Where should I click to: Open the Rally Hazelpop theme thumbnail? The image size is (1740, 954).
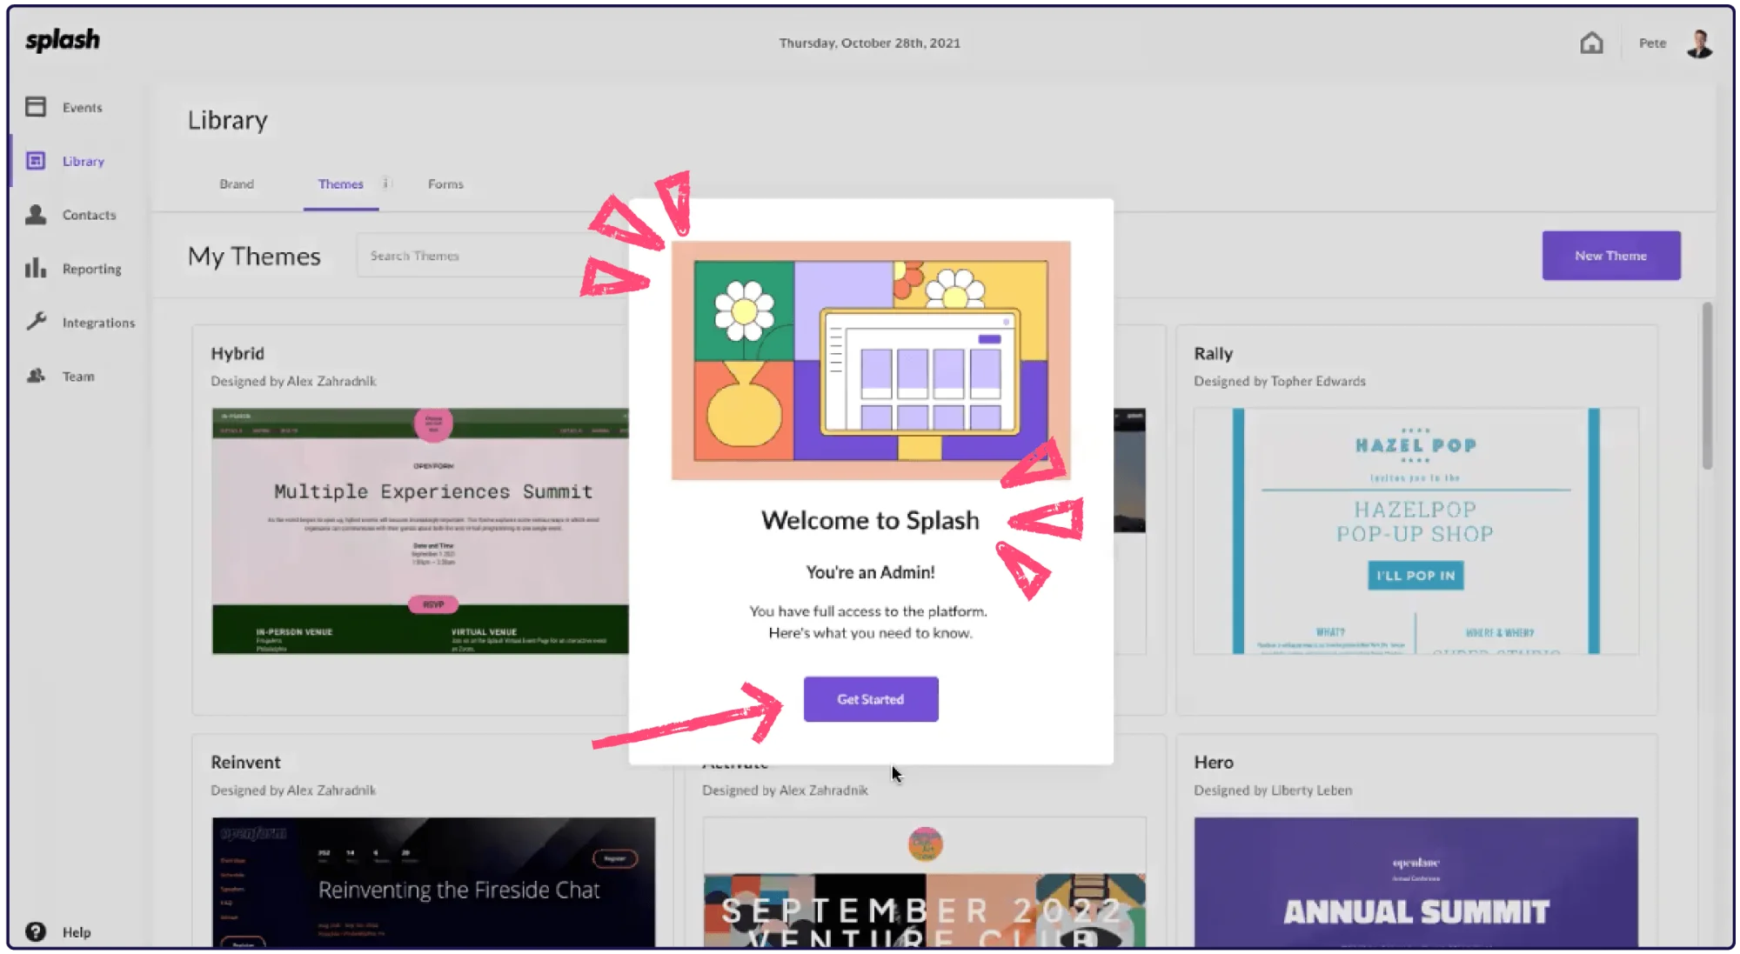pyautogui.click(x=1415, y=530)
